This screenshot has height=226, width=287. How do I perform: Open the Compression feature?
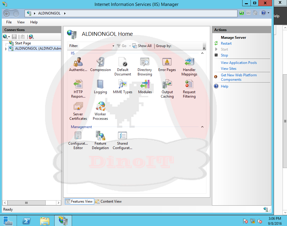point(100,64)
